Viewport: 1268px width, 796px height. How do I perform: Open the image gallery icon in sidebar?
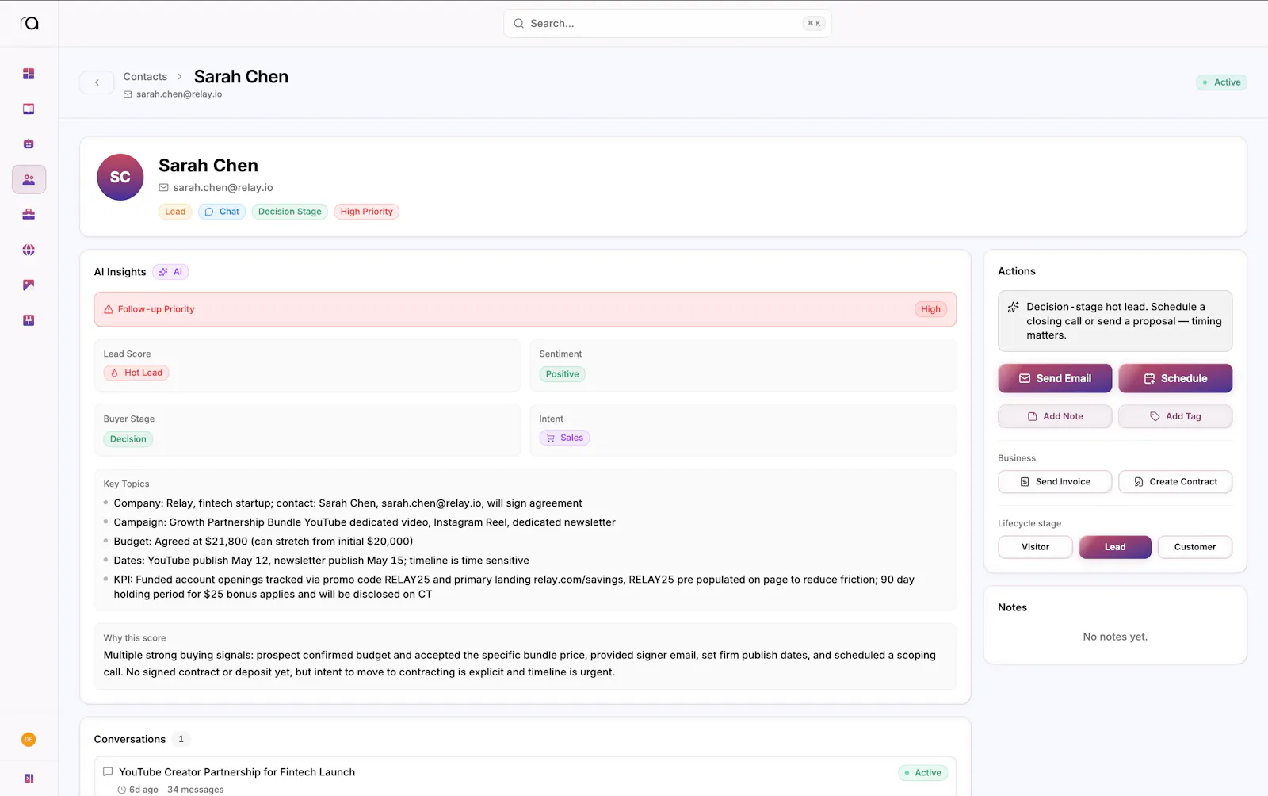[29, 285]
